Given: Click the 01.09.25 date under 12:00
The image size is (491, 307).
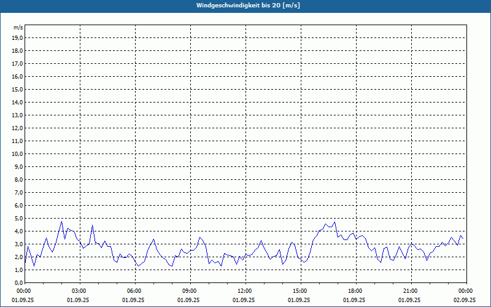Looking at the screenshot, I should click(x=245, y=300).
